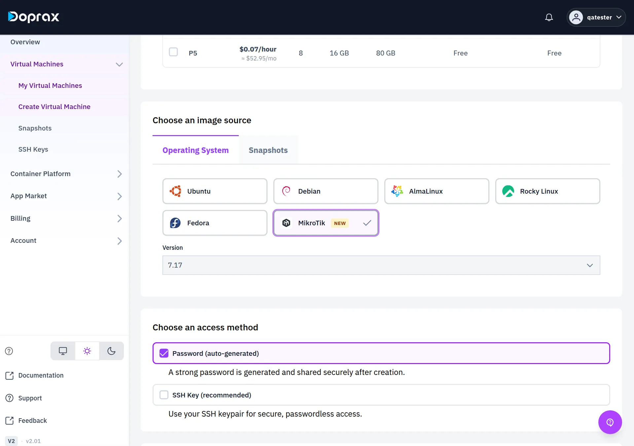Viewport: 634px width, 446px height.
Task: Open the purple help chat bubble
Action: (610, 422)
